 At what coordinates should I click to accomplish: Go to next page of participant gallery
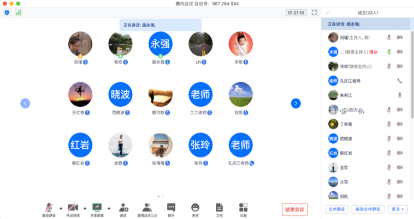click(295, 103)
